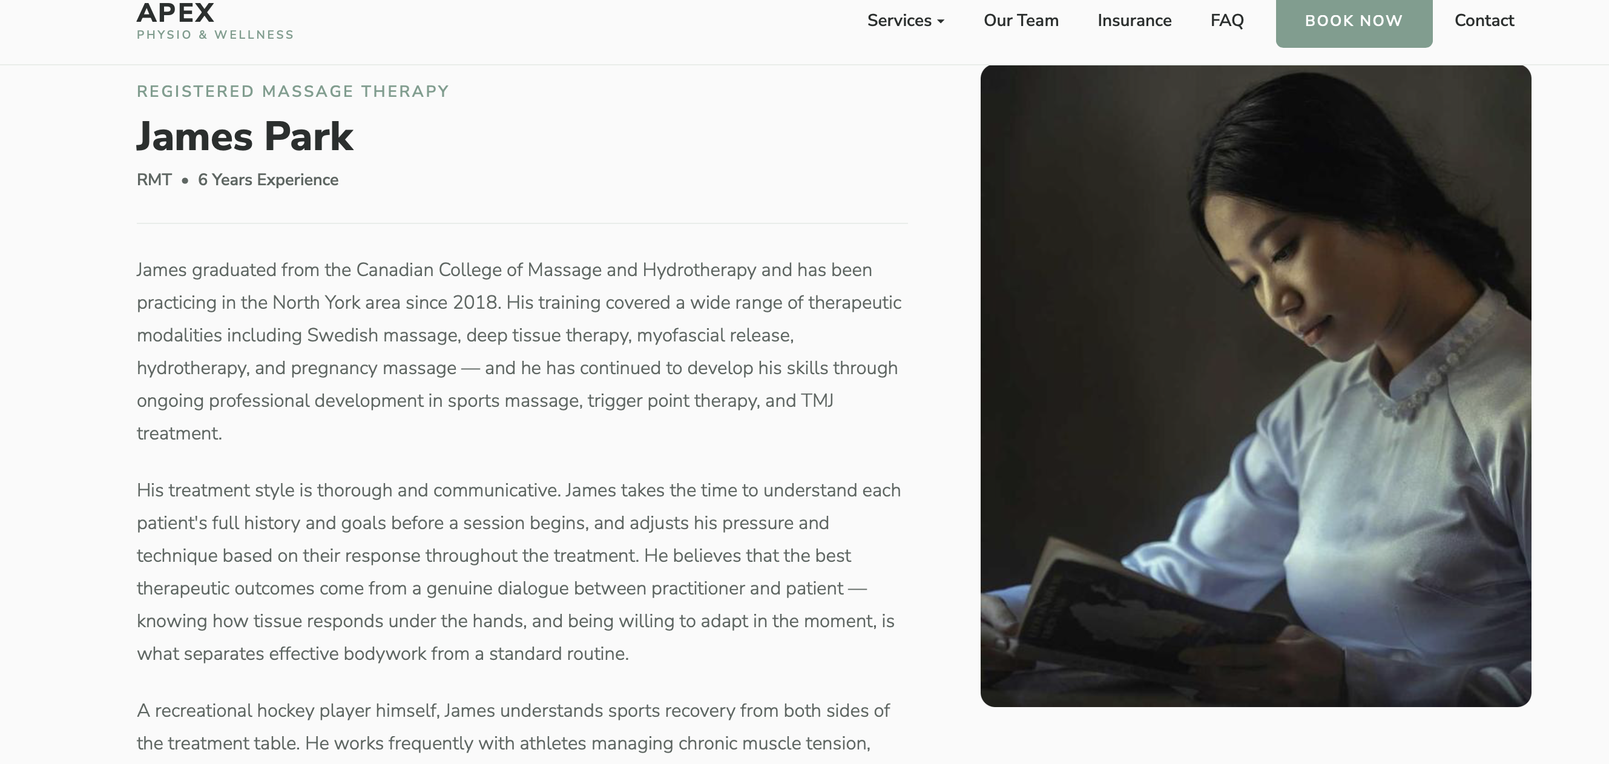Navigate to the Our Team page

tap(1020, 21)
